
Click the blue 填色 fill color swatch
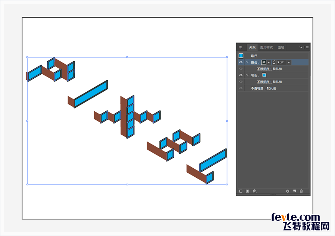coord(264,75)
